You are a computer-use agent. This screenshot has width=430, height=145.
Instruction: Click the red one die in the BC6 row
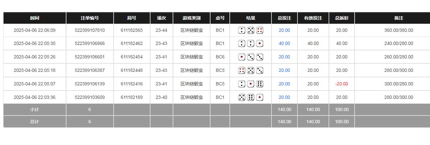pyautogui.click(x=242, y=57)
